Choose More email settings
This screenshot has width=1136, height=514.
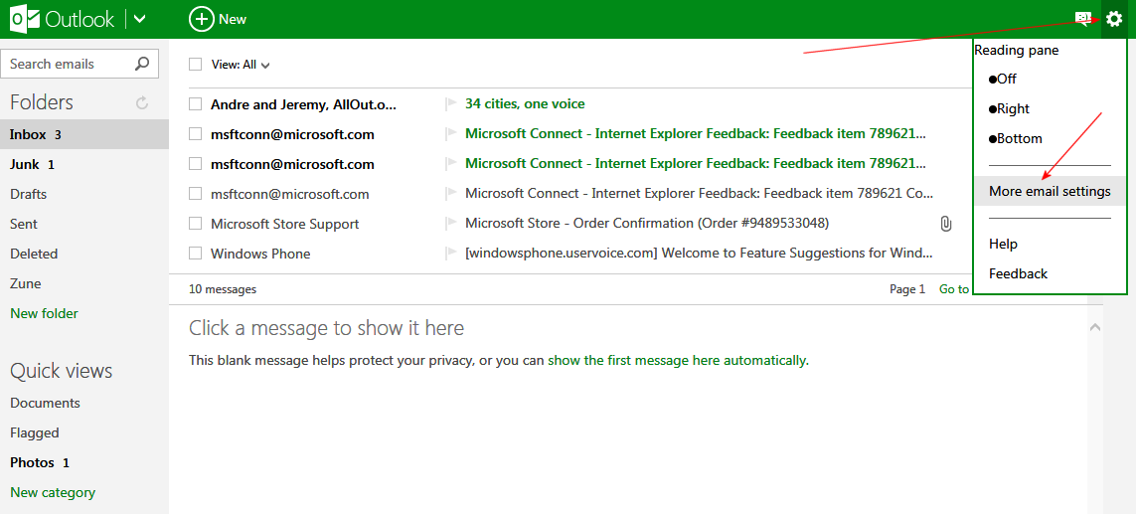tap(1050, 191)
